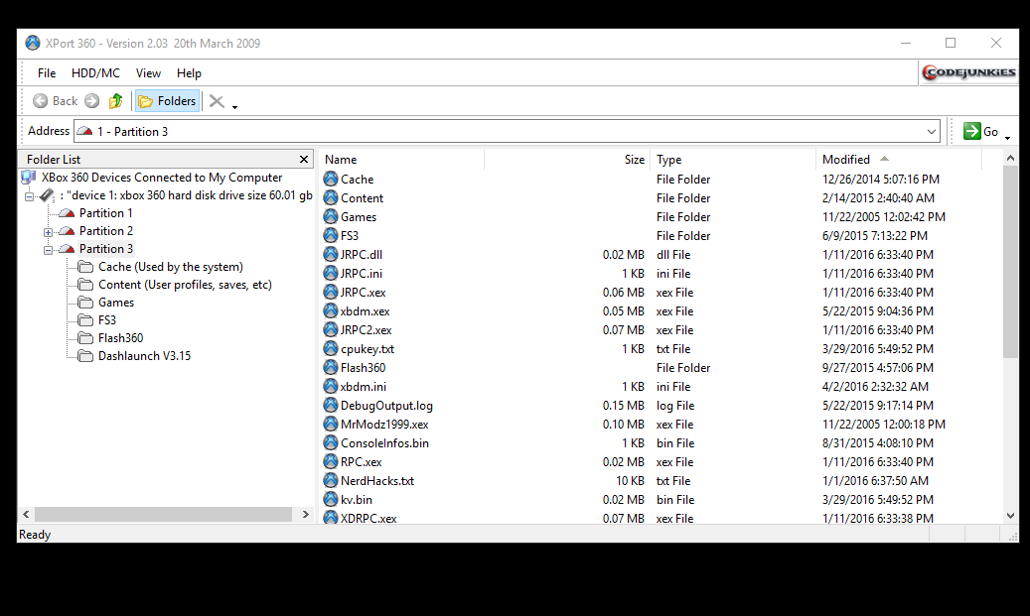Sort by the Modified column header

[899, 160]
